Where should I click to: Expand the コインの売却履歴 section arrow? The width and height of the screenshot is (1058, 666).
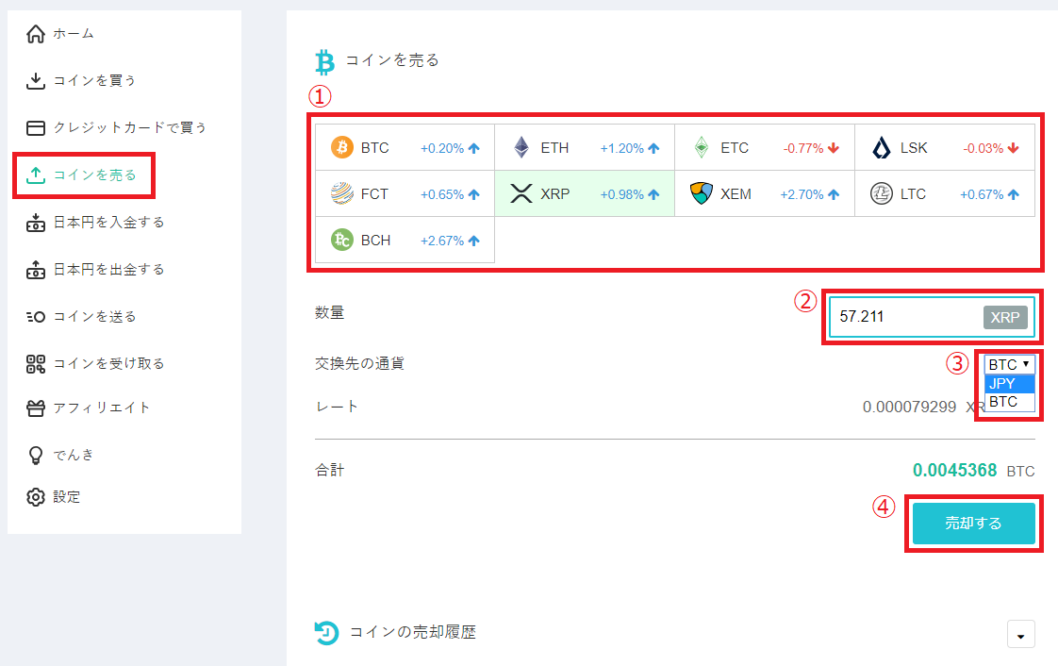coord(1021,635)
